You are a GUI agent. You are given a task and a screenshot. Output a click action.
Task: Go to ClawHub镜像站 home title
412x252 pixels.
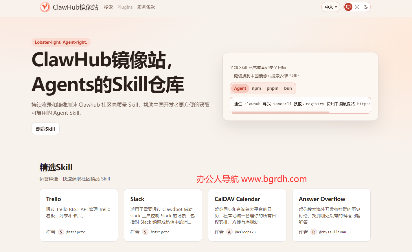coord(76,7)
